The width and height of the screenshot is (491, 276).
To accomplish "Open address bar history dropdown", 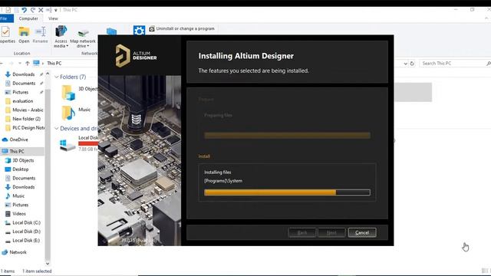I will tap(406, 64).
